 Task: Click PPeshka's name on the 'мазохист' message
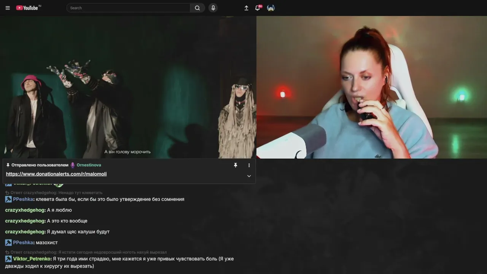pos(23,242)
